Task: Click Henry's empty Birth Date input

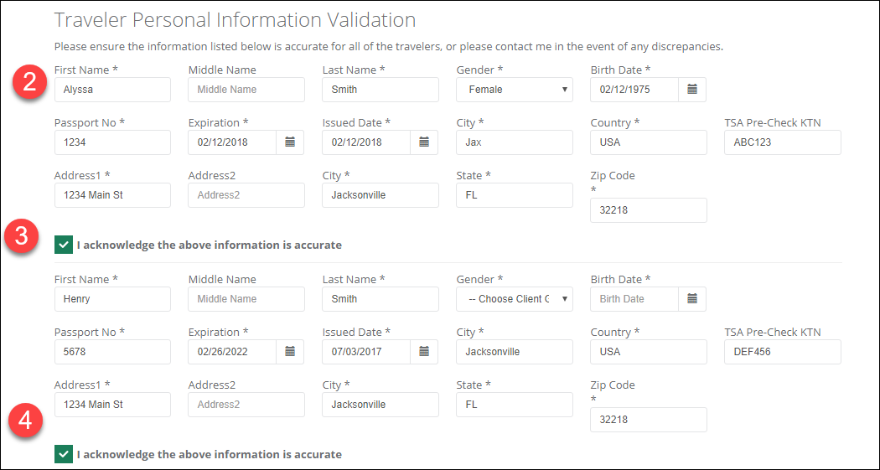Action: [634, 299]
